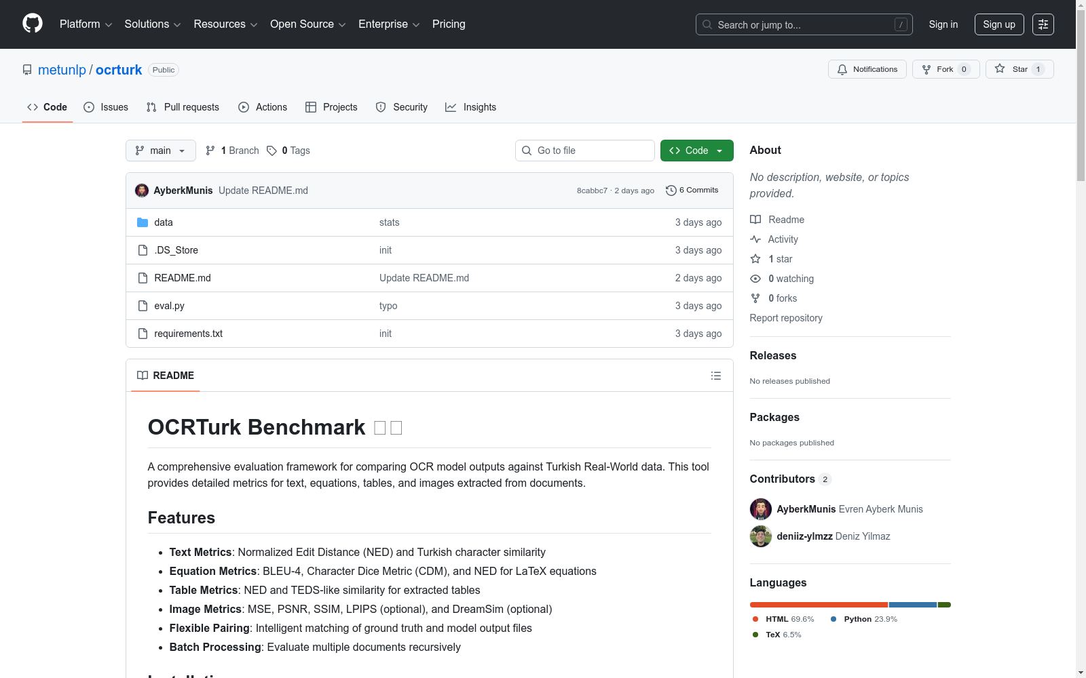Open the data folder
The width and height of the screenshot is (1086, 678).
tap(163, 222)
